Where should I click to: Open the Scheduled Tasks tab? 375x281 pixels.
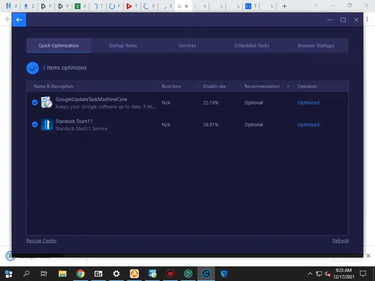(x=252, y=45)
